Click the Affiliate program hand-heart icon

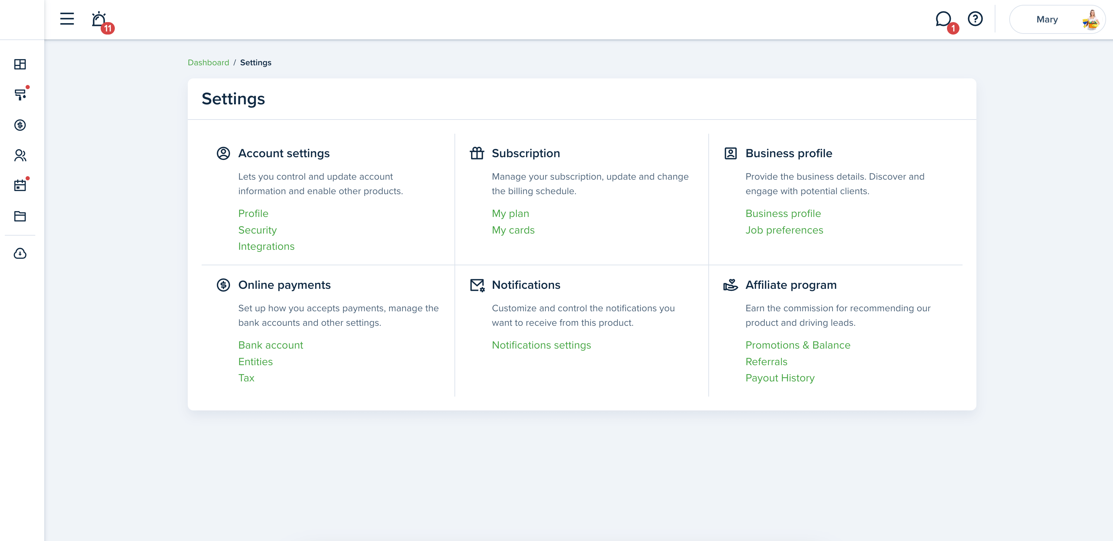[730, 285]
